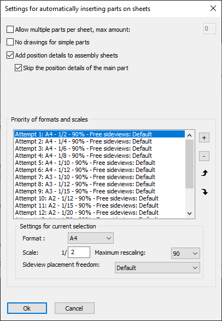222x321 pixels.
Task: Uncheck Add position details to assembly sheets
Action: tap(10, 55)
